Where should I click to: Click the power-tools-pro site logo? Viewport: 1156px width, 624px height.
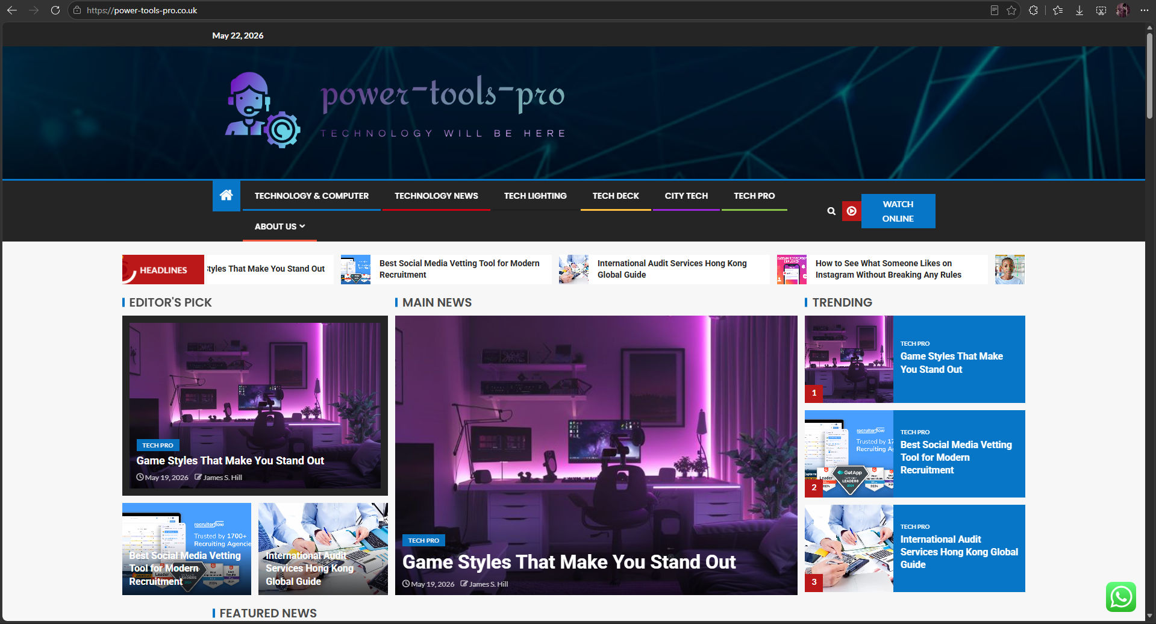point(395,110)
